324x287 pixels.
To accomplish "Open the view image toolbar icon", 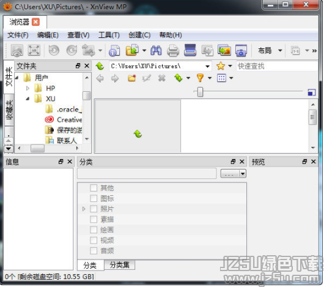I will 17,50.
